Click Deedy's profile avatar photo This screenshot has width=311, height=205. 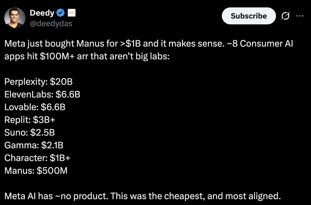point(15,18)
